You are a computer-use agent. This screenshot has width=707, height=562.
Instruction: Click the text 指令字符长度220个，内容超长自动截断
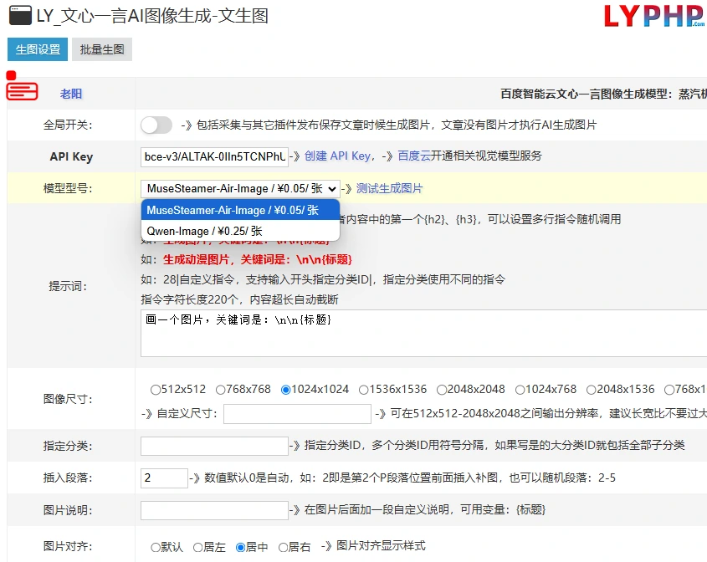(239, 299)
